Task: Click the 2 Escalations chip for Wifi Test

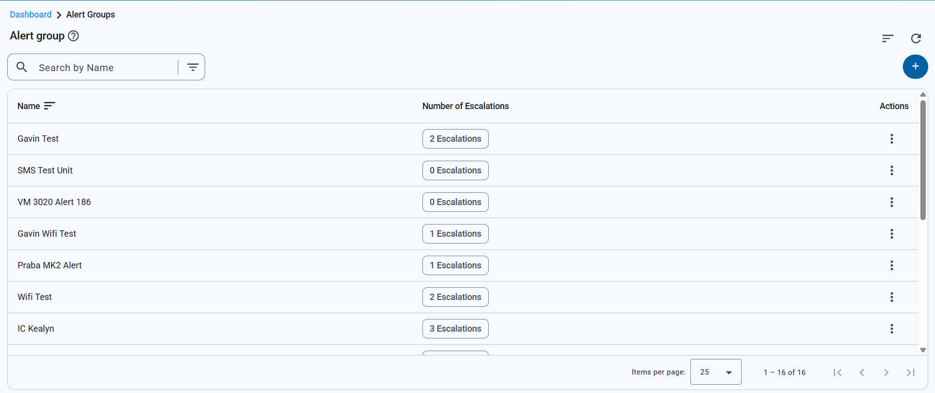Action: click(x=455, y=297)
